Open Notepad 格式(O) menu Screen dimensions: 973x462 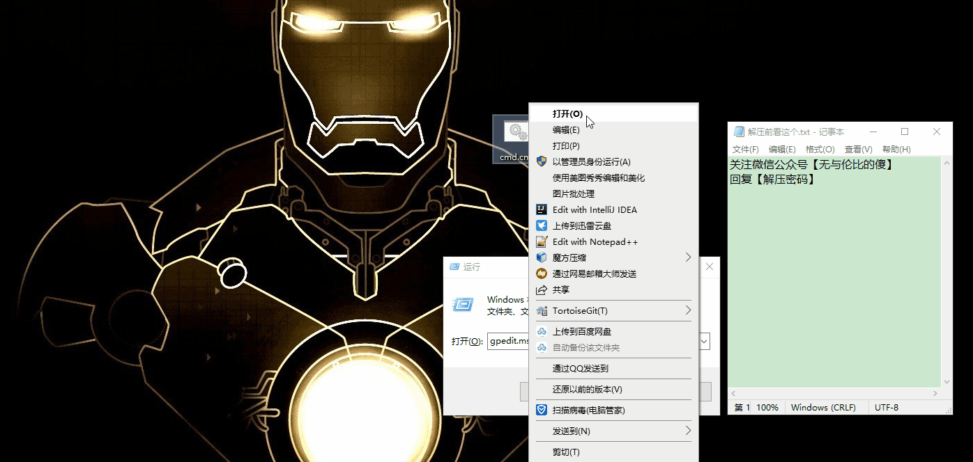tap(820, 150)
